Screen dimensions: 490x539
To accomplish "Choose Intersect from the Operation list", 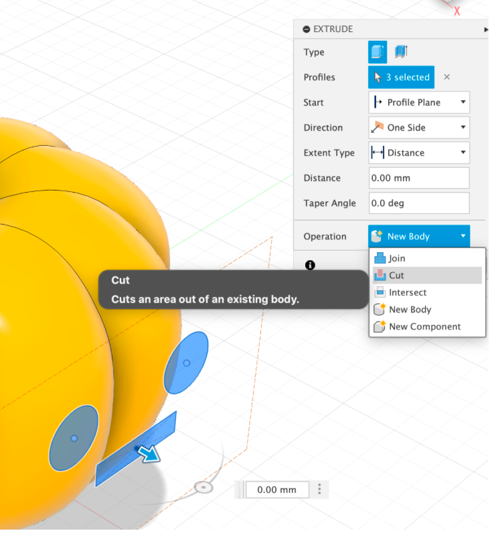I will point(427,292).
